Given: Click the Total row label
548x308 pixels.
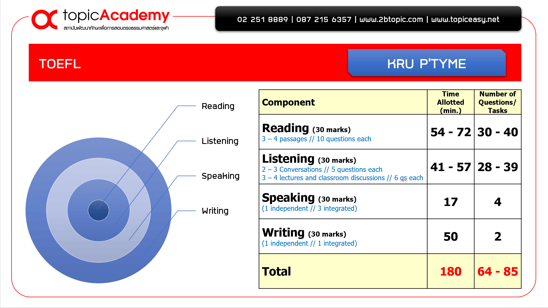Looking at the screenshot, I should (276, 271).
